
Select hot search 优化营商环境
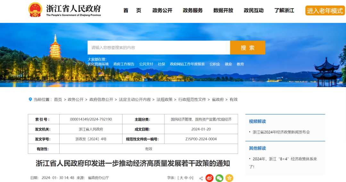(x=98, y=64)
